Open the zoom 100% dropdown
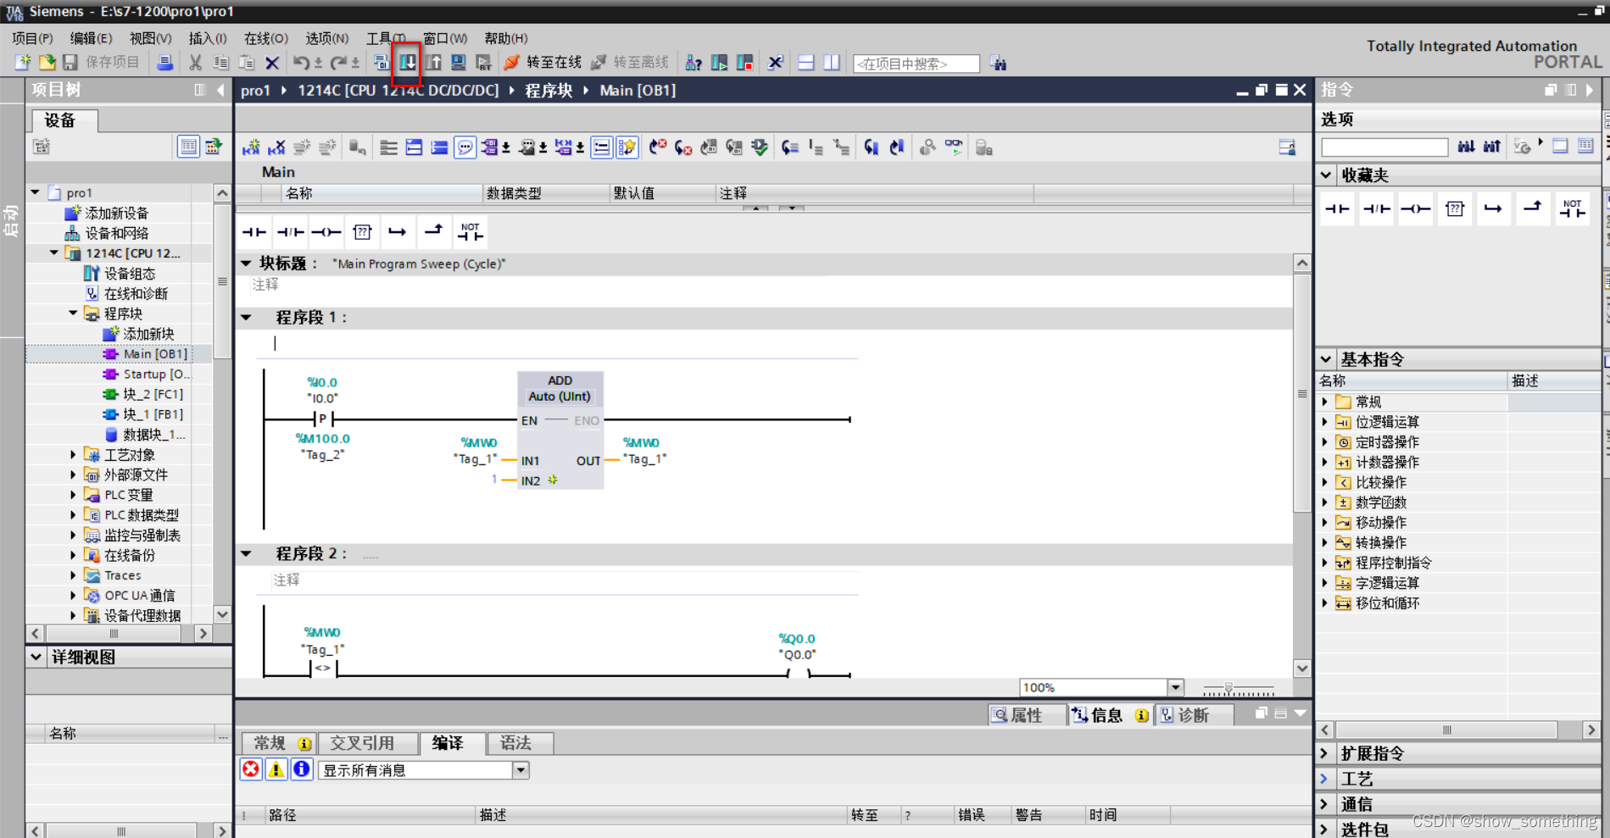The width and height of the screenshot is (1610, 838). tap(1175, 687)
